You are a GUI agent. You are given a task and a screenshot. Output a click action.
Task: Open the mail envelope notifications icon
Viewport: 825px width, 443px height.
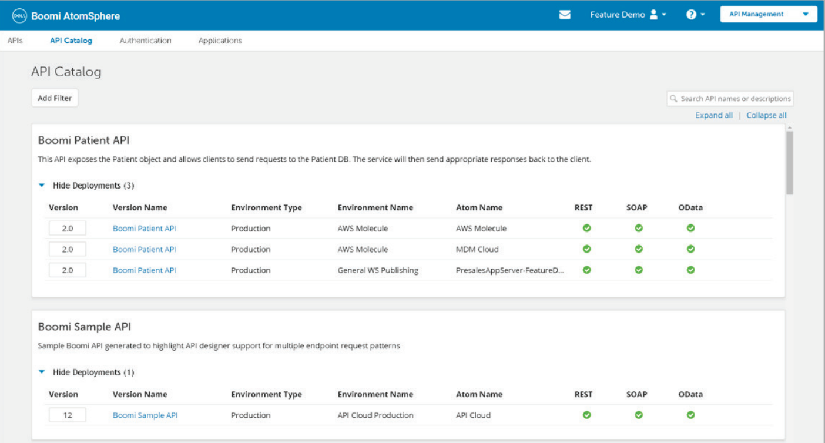tap(565, 15)
